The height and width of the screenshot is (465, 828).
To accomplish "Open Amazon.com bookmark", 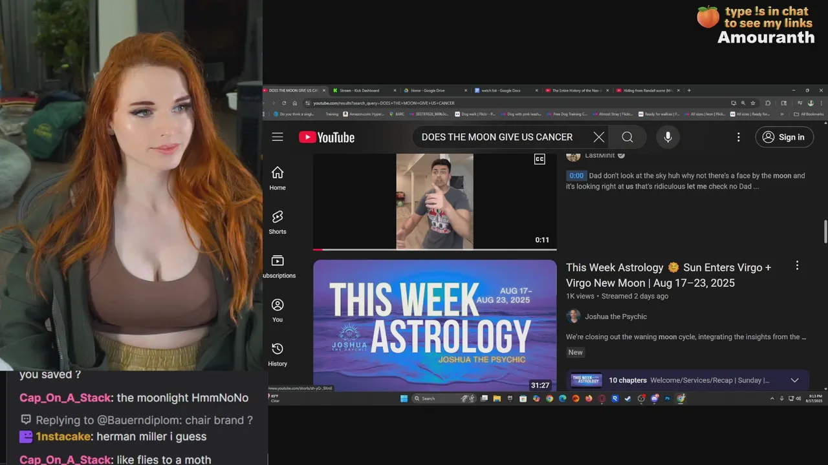I will point(364,114).
